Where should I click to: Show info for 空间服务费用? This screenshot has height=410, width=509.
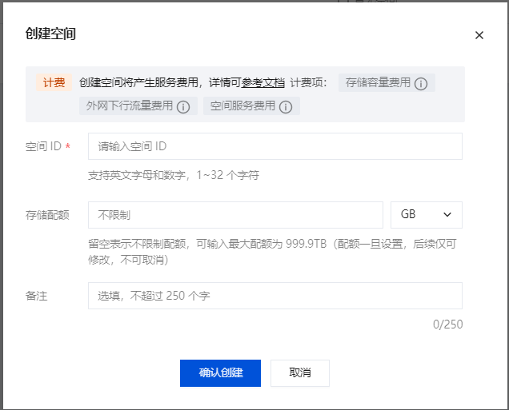(286, 106)
